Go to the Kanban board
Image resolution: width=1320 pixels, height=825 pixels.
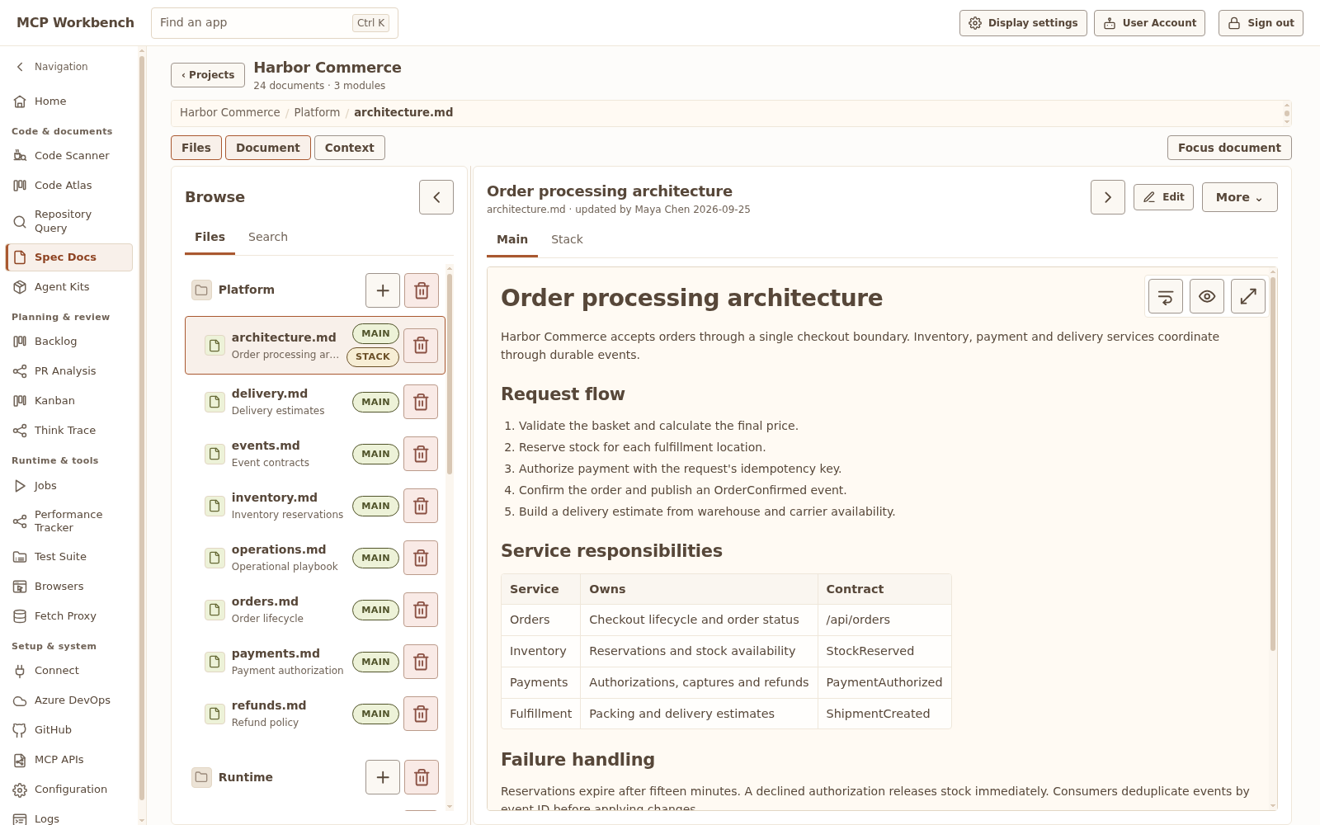tap(69, 400)
